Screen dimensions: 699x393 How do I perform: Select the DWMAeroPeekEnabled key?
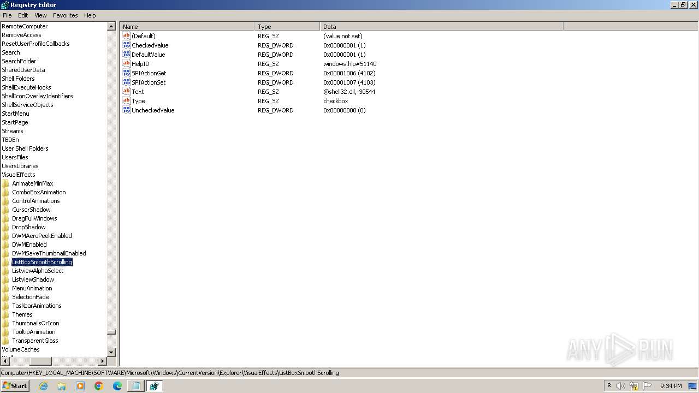42,236
